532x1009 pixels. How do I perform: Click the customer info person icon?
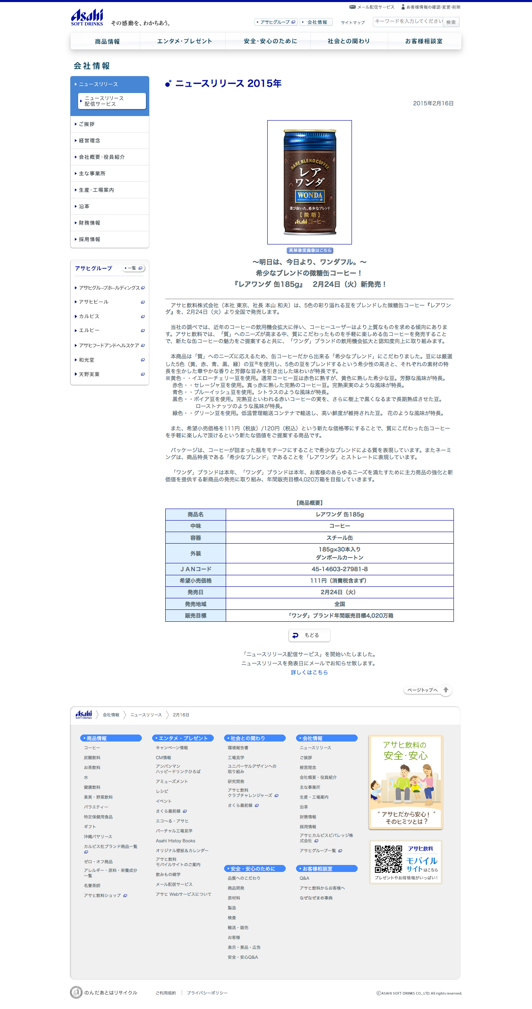pyautogui.click(x=403, y=7)
